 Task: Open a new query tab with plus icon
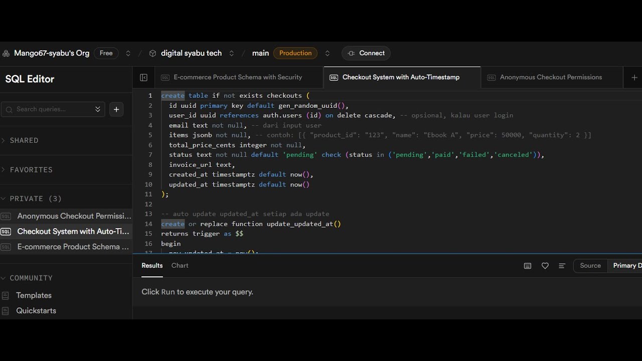(x=634, y=78)
